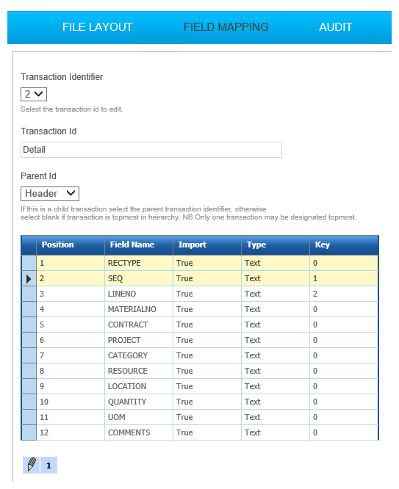Select the RECTYPE row selector cell
Image resolution: width=399 pixels, height=489 pixels.
pos(29,263)
